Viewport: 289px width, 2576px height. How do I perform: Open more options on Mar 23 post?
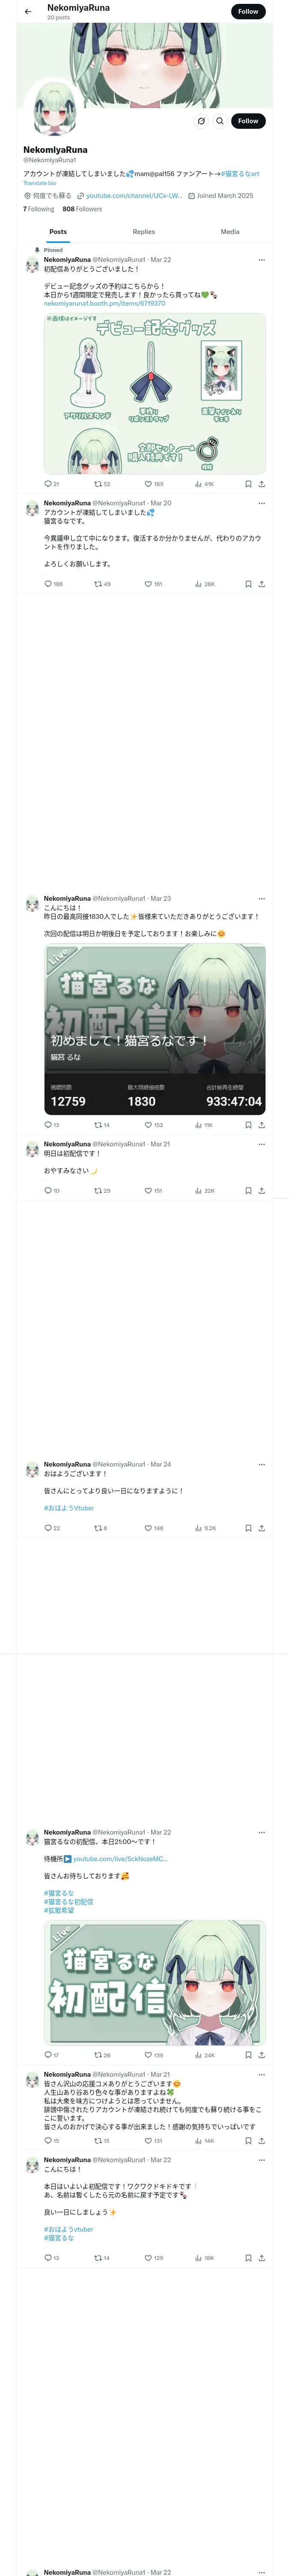pyautogui.click(x=261, y=899)
